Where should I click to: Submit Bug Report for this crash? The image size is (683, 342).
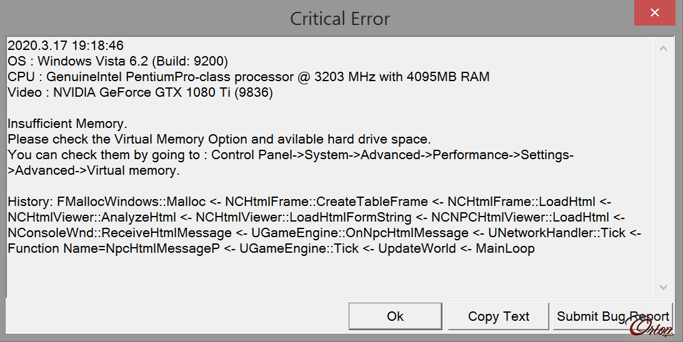[x=613, y=316]
